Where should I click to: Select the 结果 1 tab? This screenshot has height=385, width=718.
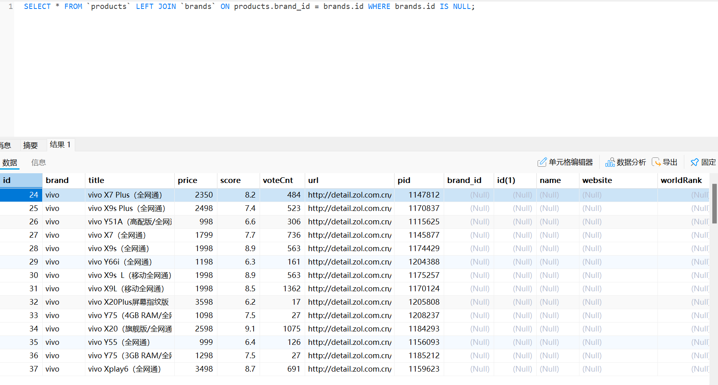(x=60, y=145)
